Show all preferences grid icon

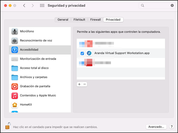click(42, 5)
